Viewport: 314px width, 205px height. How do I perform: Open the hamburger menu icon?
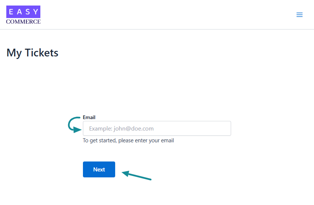click(300, 15)
